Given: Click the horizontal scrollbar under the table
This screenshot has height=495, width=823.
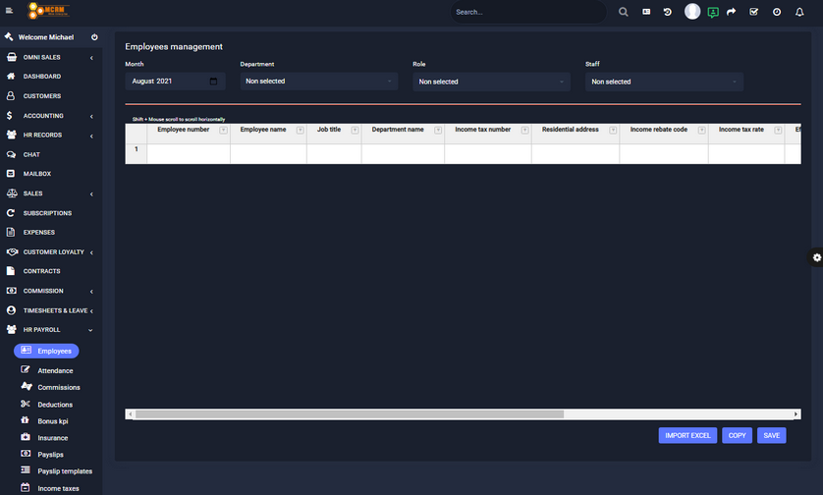Looking at the screenshot, I should [349, 414].
